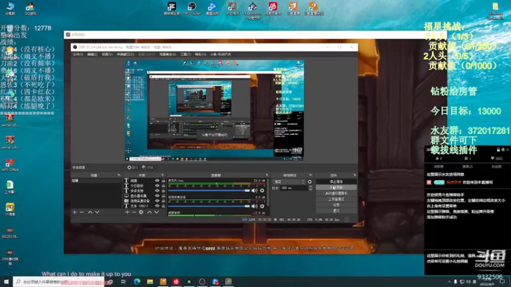The width and height of the screenshot is (511, 287).
Task: Open the 视图(V) menu
Action: click(107, 54)
